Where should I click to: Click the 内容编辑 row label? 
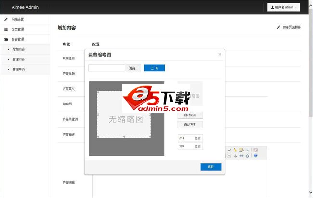[68, 182]
